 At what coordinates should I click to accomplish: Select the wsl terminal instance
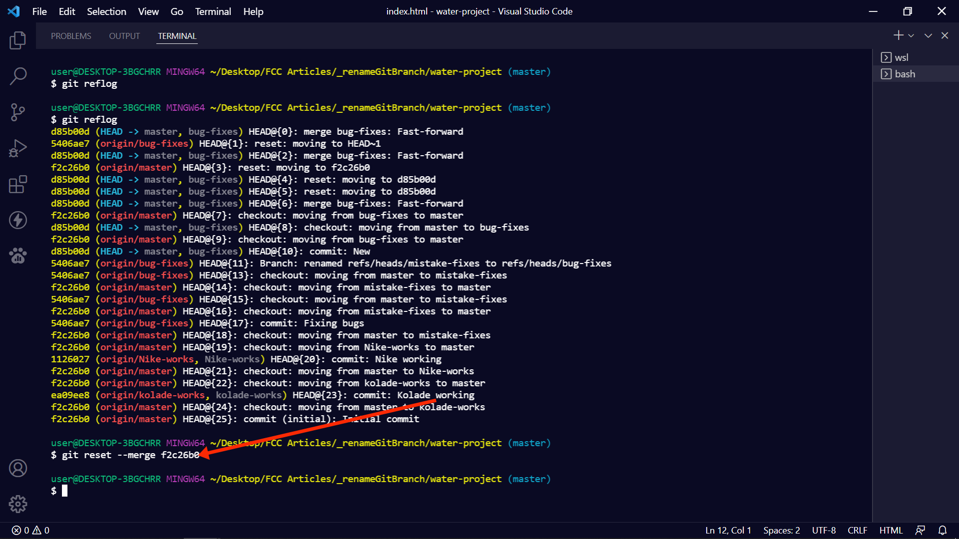point(901,57)
